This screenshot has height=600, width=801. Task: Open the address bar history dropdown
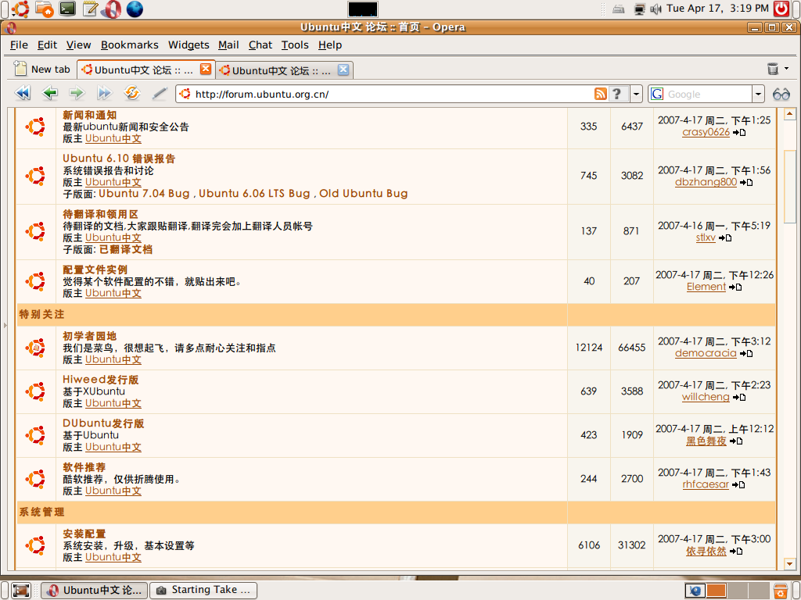pyautogui.click(x=636, y=94)
